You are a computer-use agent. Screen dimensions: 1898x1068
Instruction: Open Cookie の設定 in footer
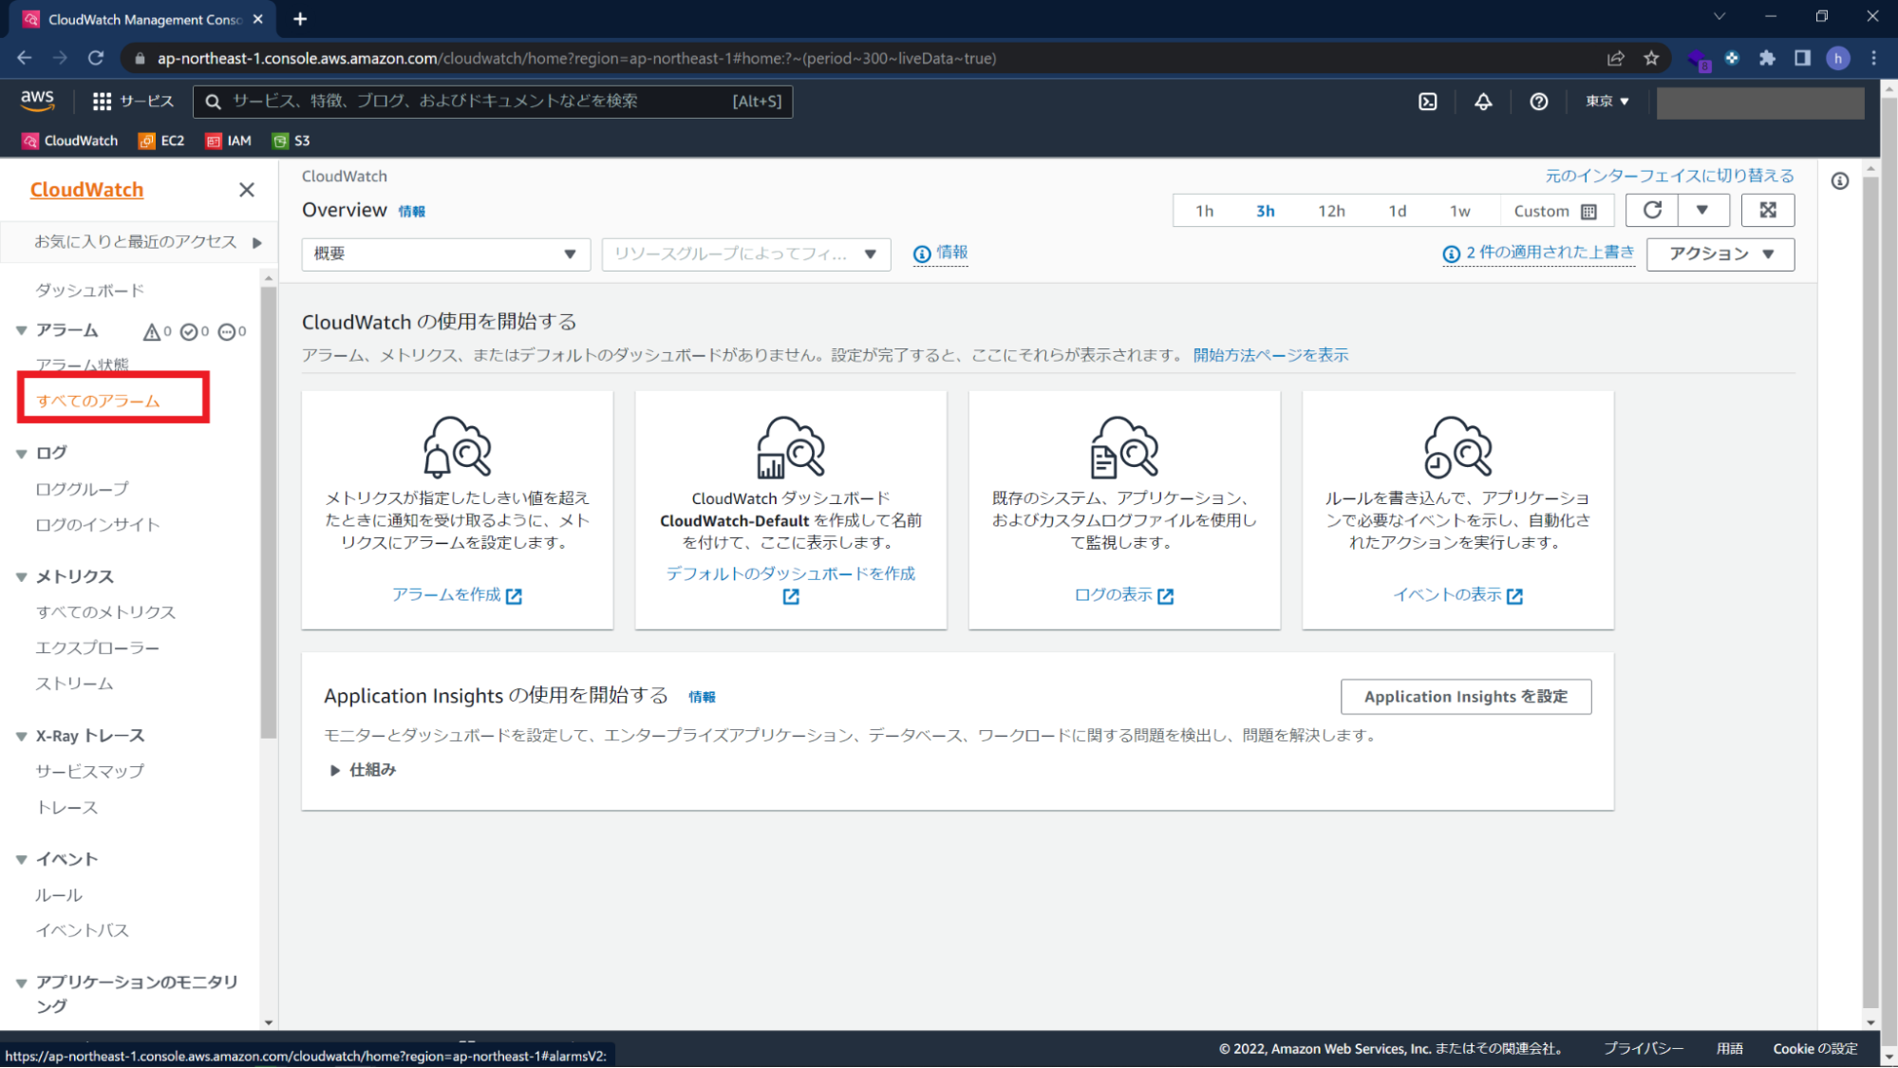click(1814, 1049)
